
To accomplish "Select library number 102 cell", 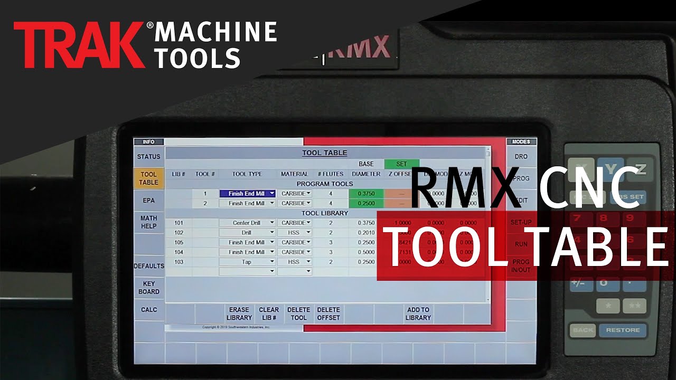I will click(x=179, y=232).
